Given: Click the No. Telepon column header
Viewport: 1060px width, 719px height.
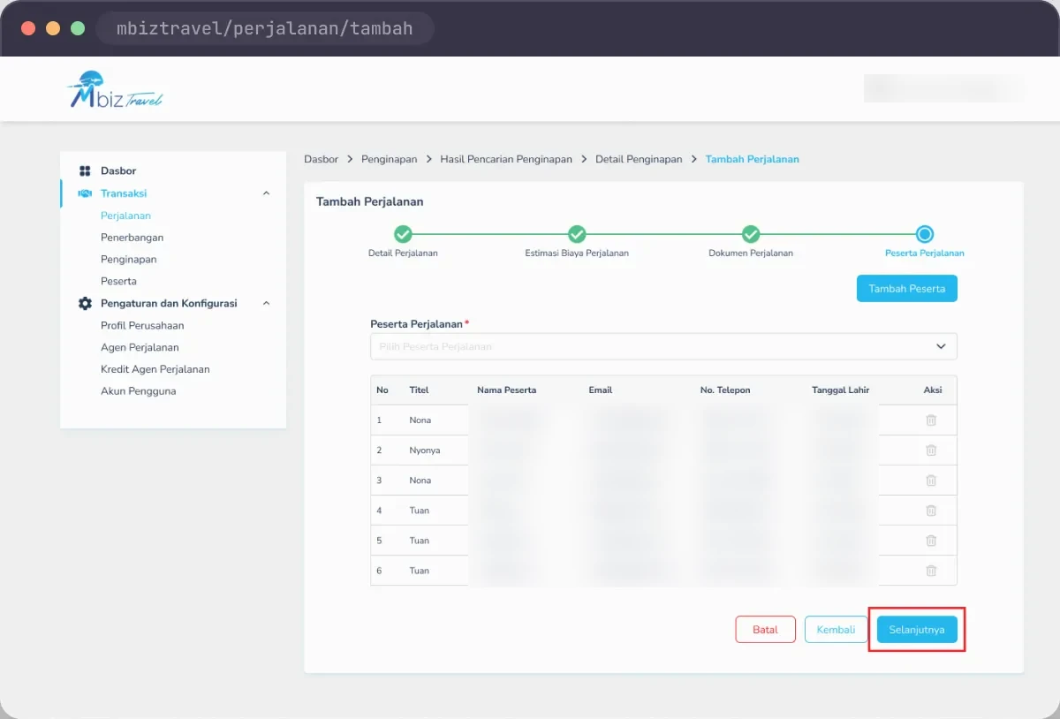Looking at the screenshot, I should click(x=725, y=390).
